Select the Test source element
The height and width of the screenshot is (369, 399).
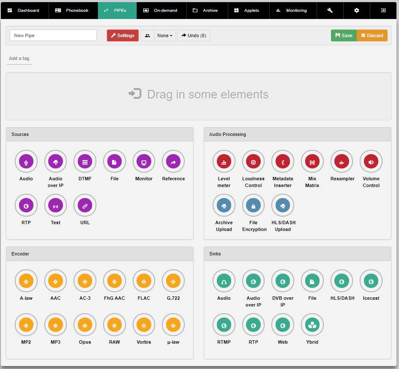tap(55, 206)
